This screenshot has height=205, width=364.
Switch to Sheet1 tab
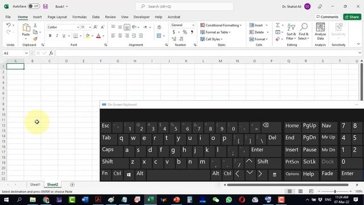[35, 184]
